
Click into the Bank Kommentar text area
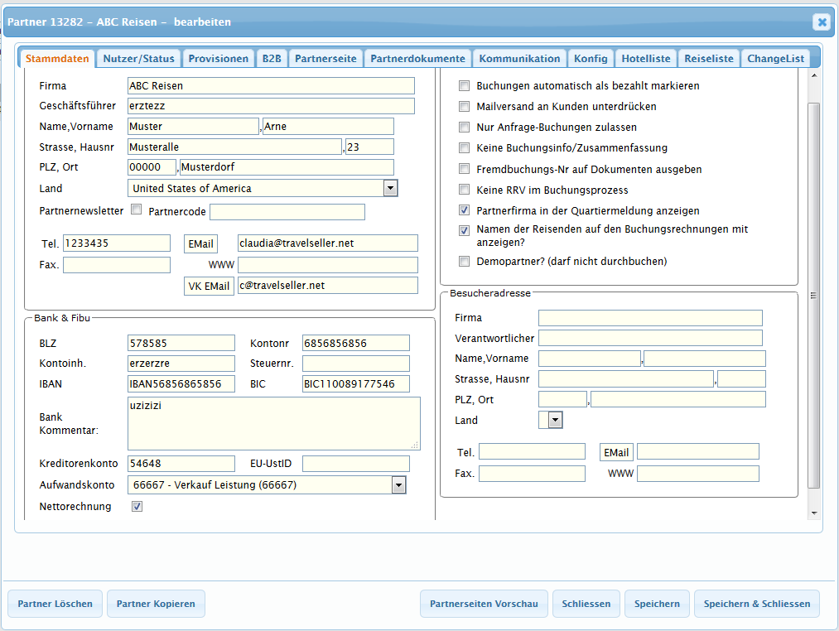pyautogui.click(x=273, y=422)
